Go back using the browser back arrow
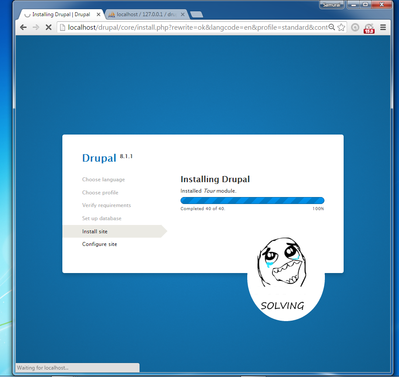This screenshot has height=377, width=399. coord(23,27)
